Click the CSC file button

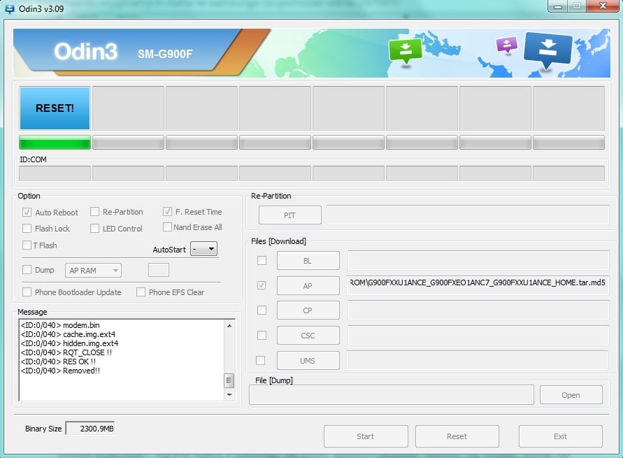(308, 336)
